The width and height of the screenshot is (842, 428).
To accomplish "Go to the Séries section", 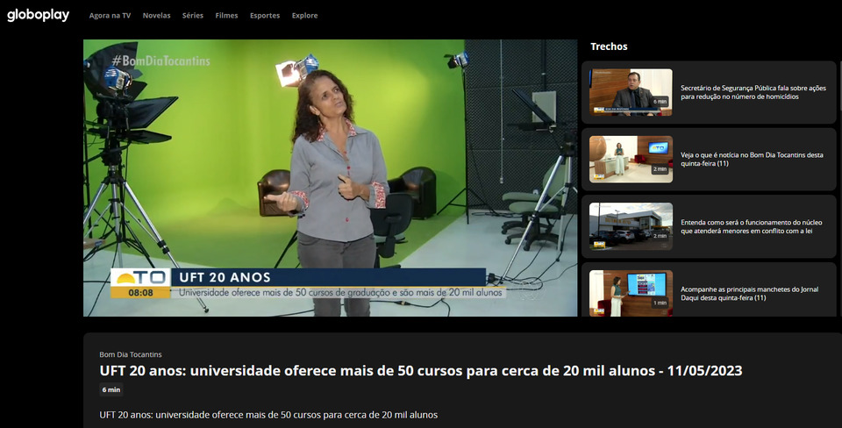I will 192,16.
